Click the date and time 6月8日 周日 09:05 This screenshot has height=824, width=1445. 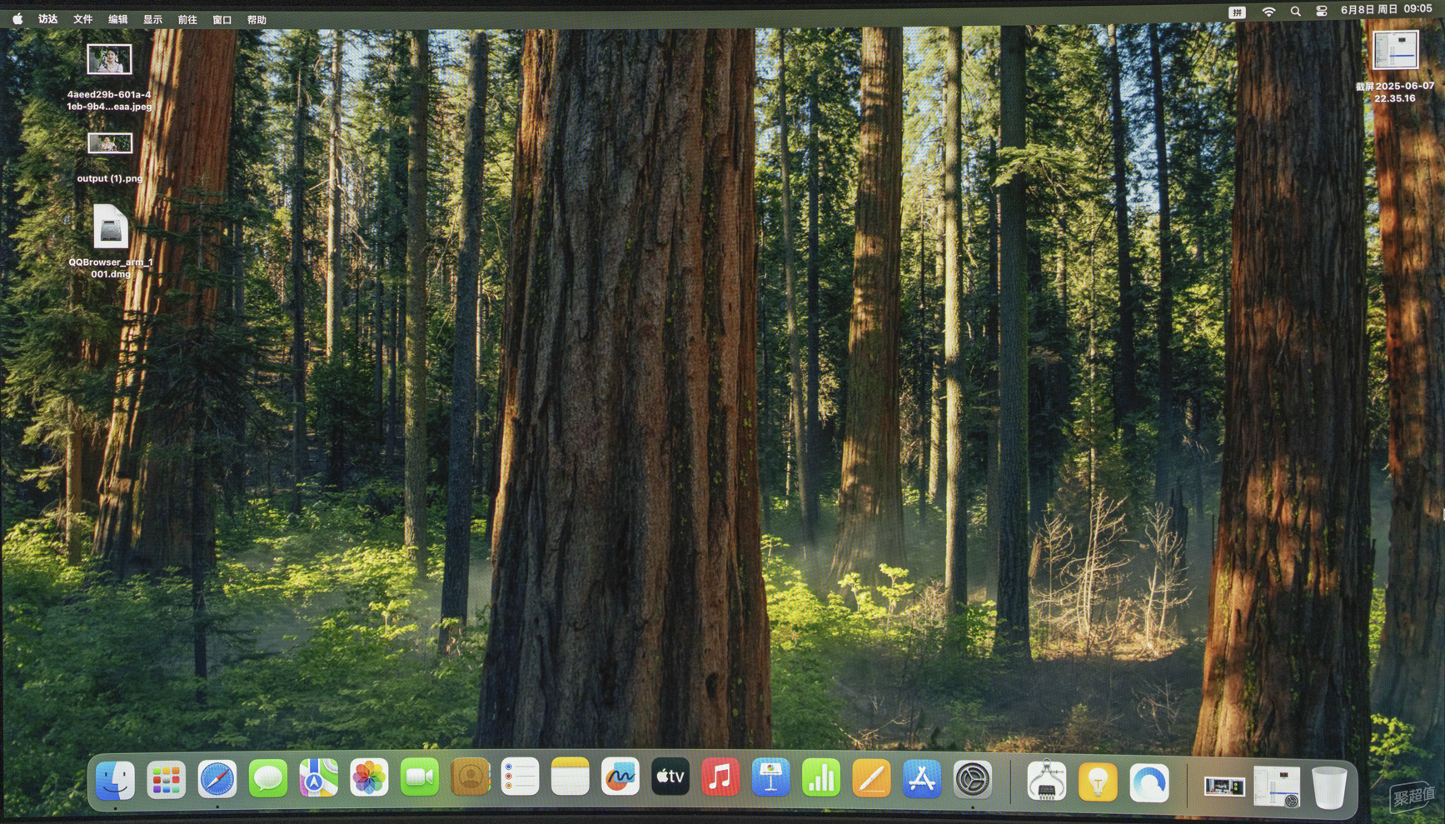coord(1386,9)
